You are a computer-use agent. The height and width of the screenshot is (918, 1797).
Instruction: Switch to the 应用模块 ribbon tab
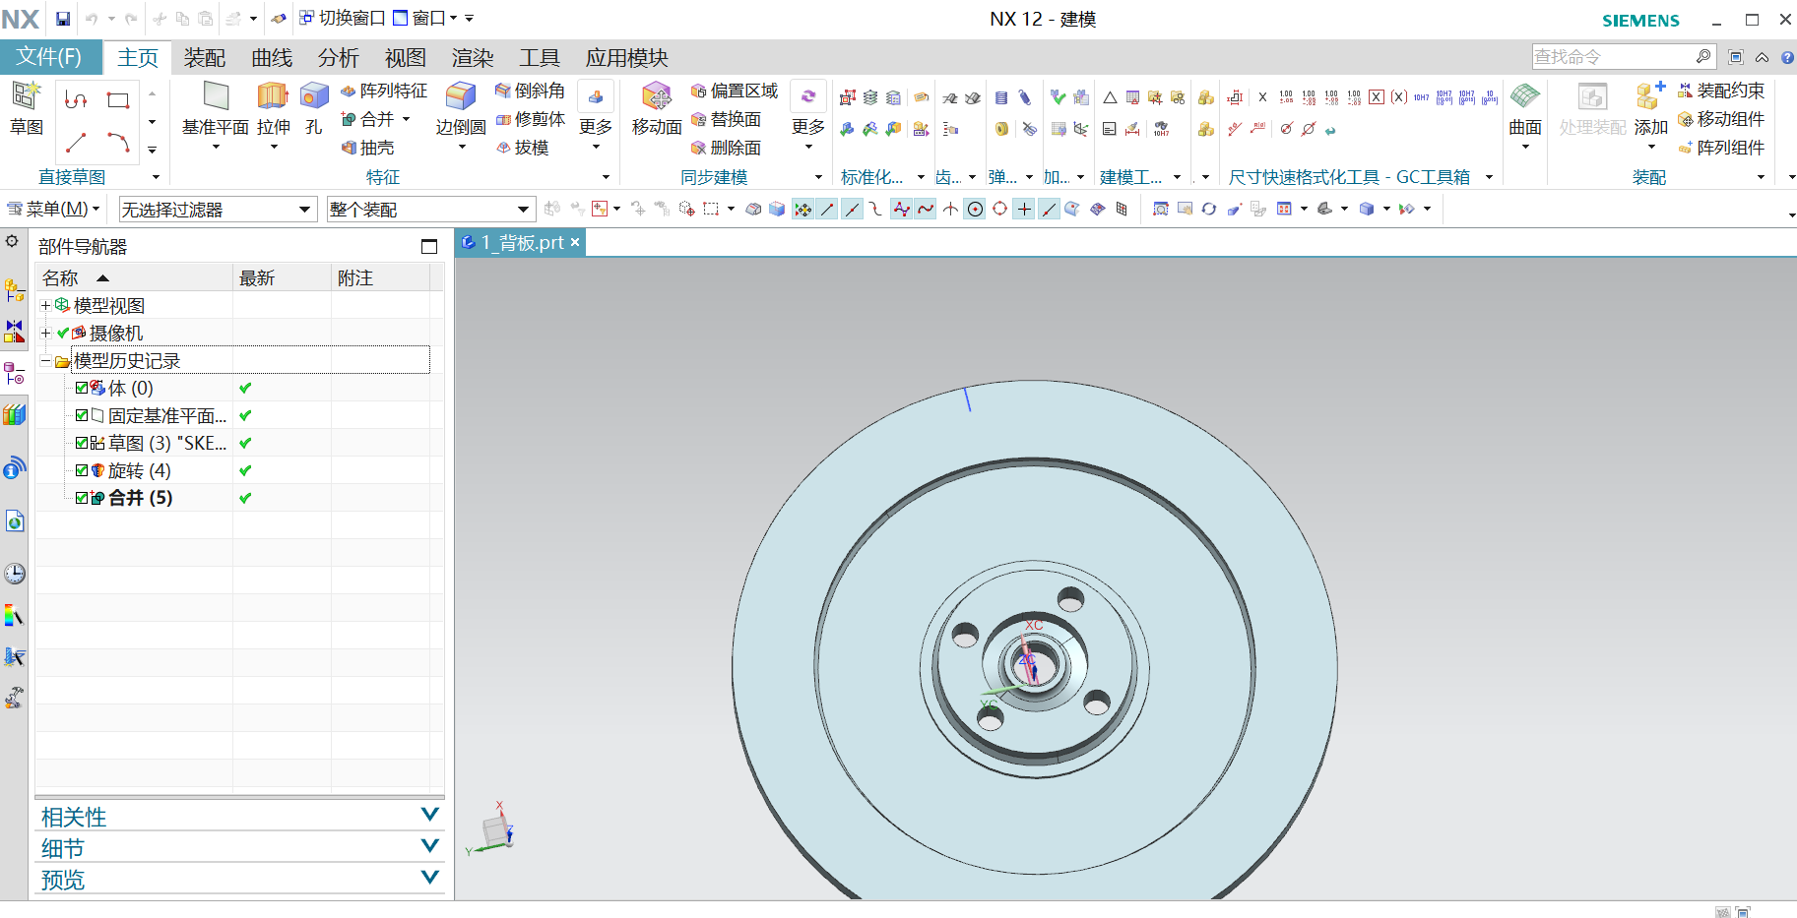(626, 58)
